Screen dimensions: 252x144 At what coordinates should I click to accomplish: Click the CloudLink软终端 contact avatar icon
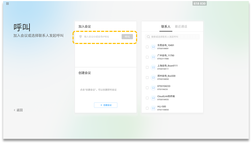(153, 98)
